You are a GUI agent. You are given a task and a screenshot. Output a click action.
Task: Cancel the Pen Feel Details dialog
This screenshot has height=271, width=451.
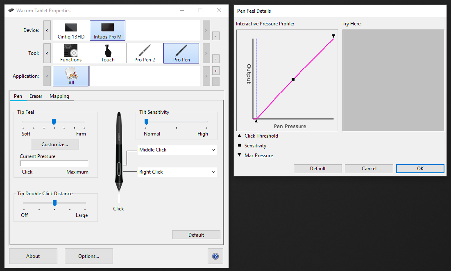[x=369, y=168]
